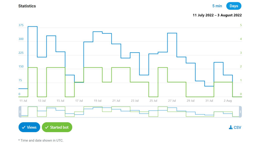The width and height of the screenshot is (258, 144).
Task: Switch to the 5 min view
Action: click(x=217, y=6)
